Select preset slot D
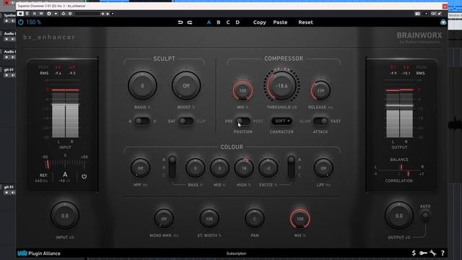Screen dimensions: 462x260 [237, 22]
